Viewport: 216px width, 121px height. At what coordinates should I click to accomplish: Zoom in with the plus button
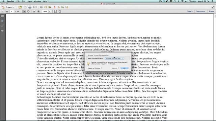[x=38, y=11]
